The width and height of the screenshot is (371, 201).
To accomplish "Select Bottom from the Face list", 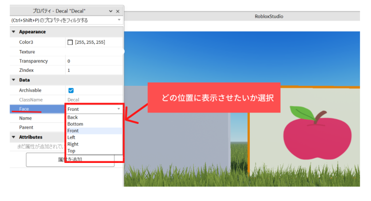I will (75, 124).
